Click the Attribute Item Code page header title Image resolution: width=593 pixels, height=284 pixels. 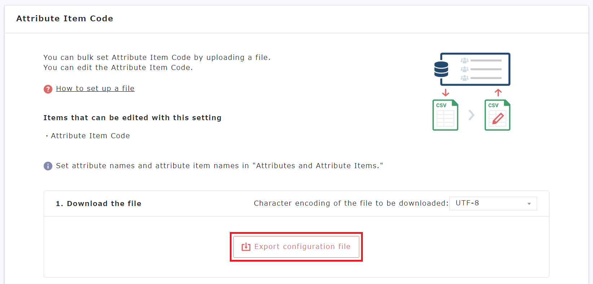tap(65, 19)
